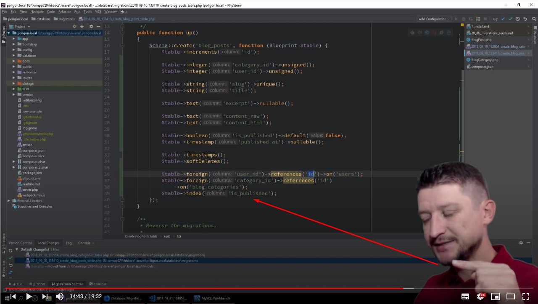Open the File menu

click(5, 12)
